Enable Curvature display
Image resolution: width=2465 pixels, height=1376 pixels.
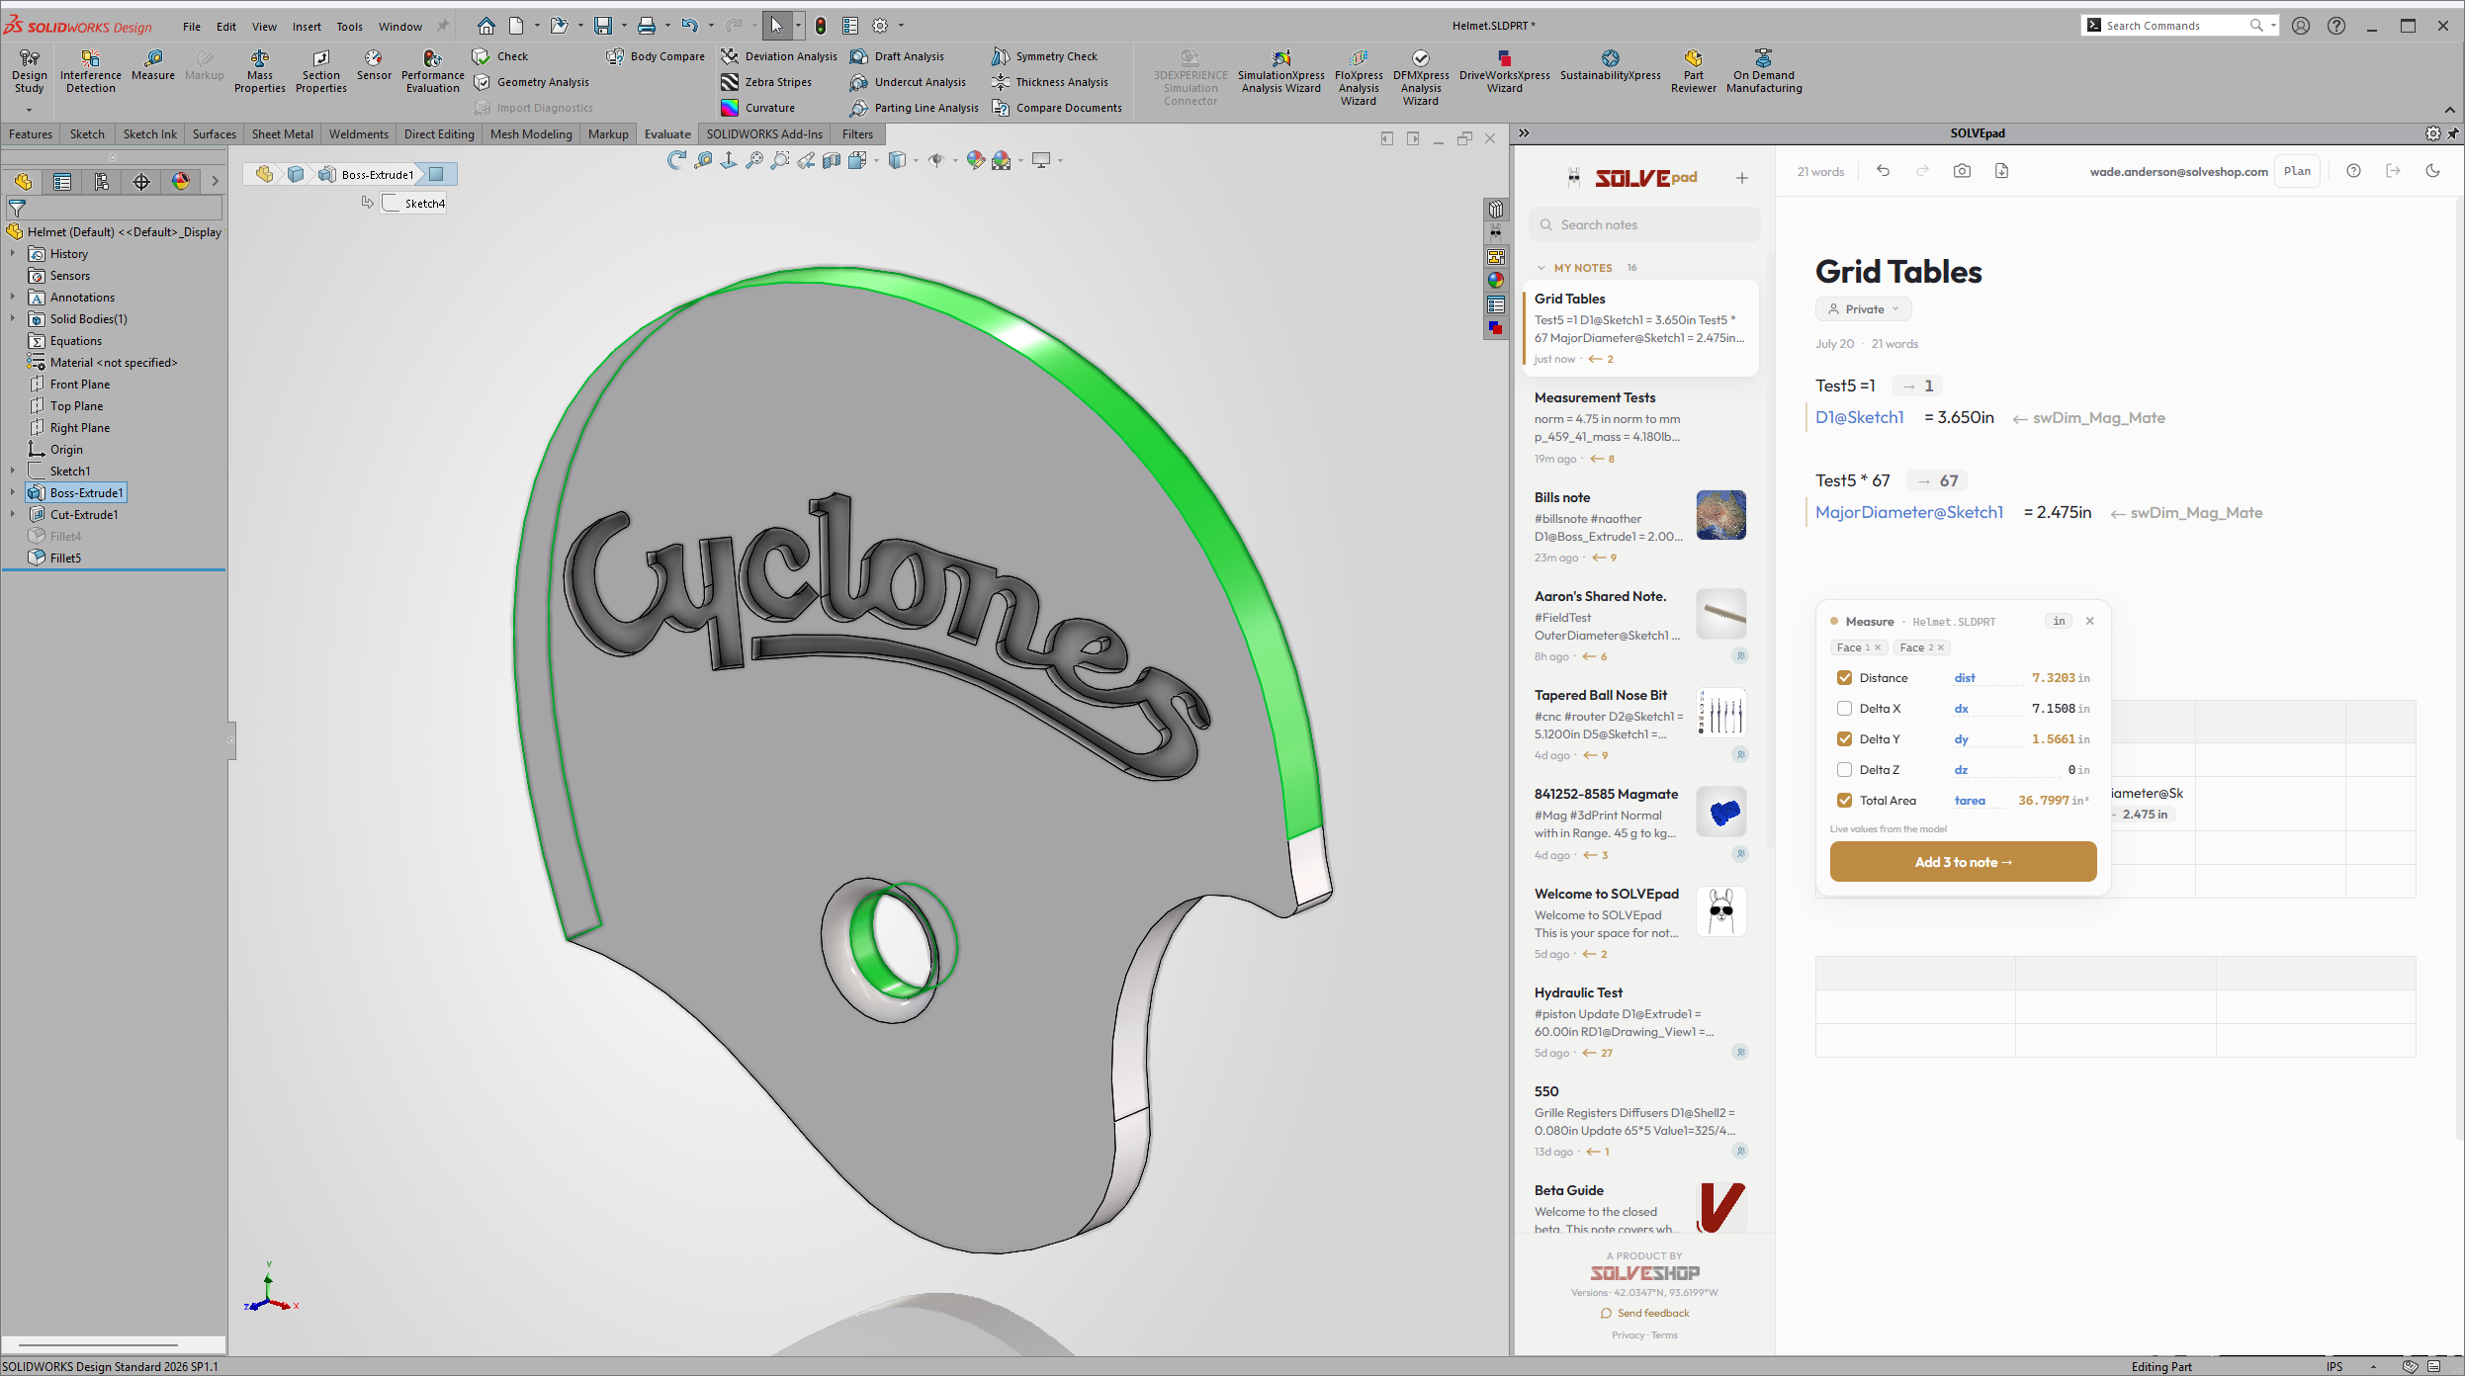757,108
